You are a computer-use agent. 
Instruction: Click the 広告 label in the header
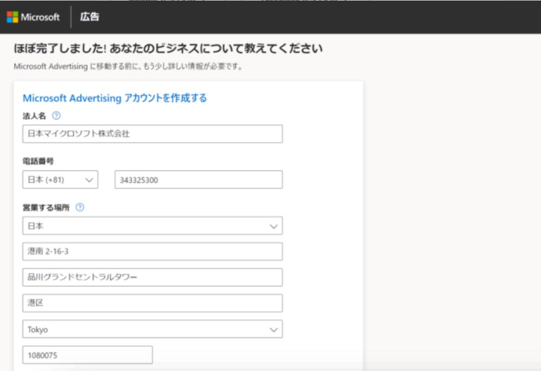pos(90,17)
